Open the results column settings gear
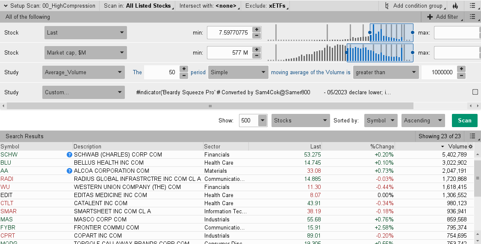 [471, 146]
